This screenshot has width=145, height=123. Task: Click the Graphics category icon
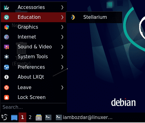pos(7,27)
